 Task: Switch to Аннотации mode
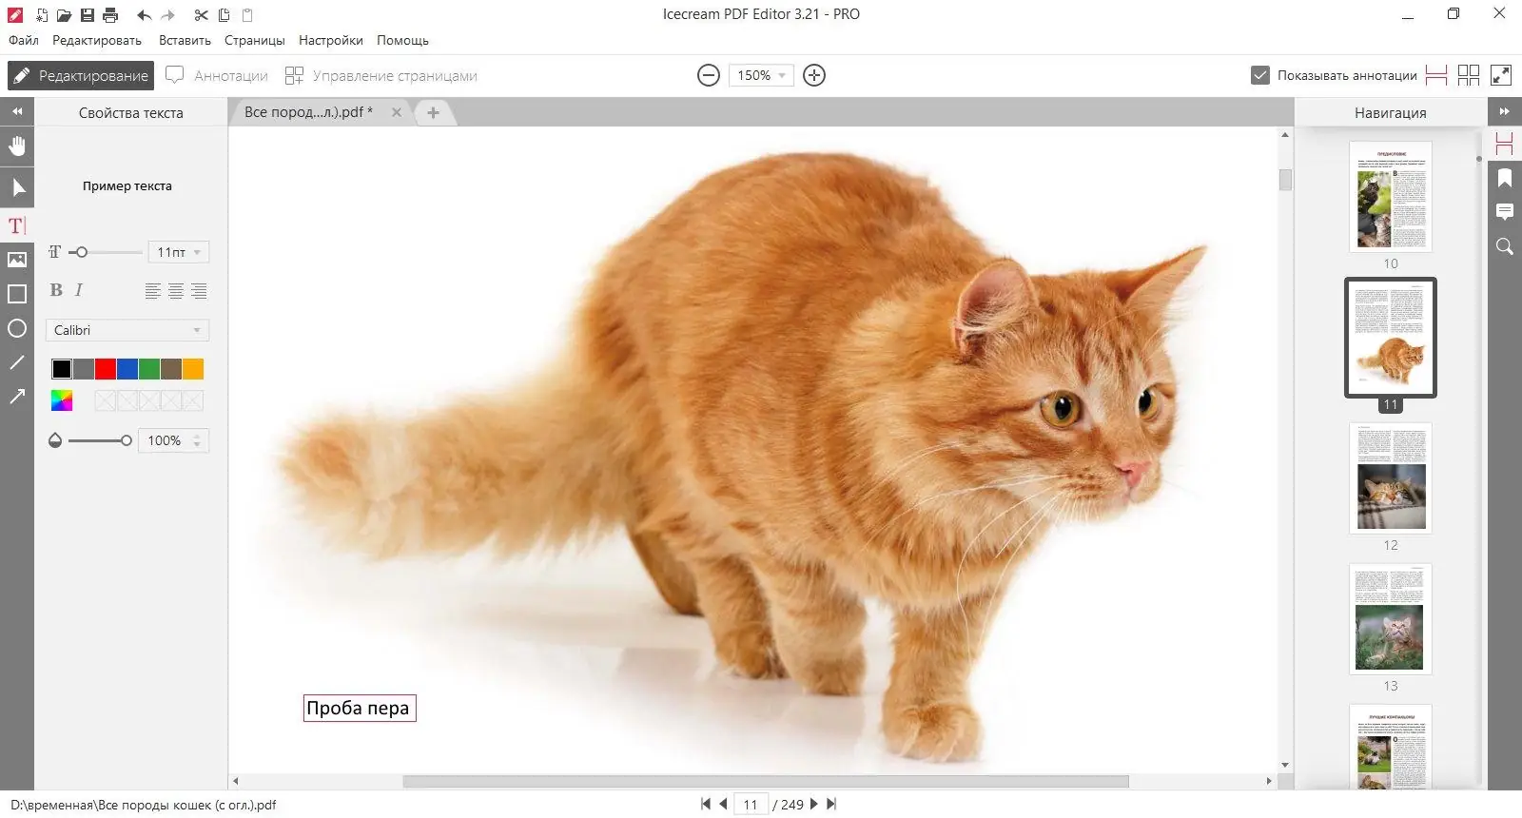(x=217, y=75)
